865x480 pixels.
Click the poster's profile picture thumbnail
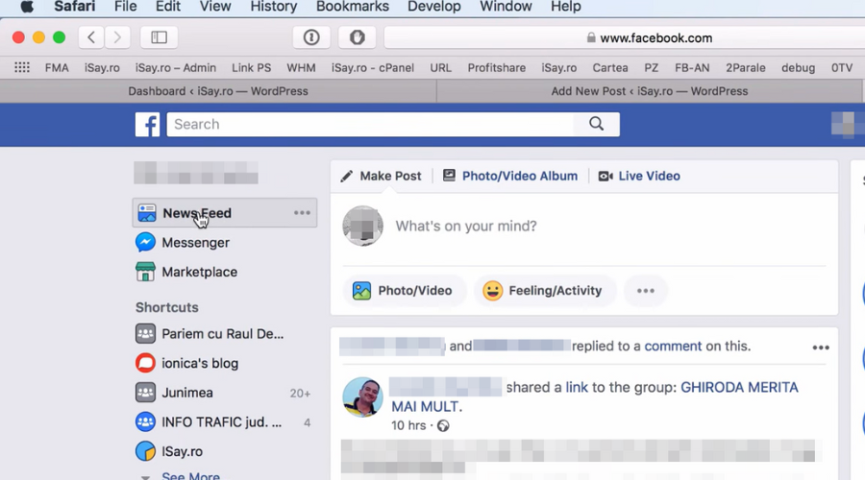(x=362, y=396)
